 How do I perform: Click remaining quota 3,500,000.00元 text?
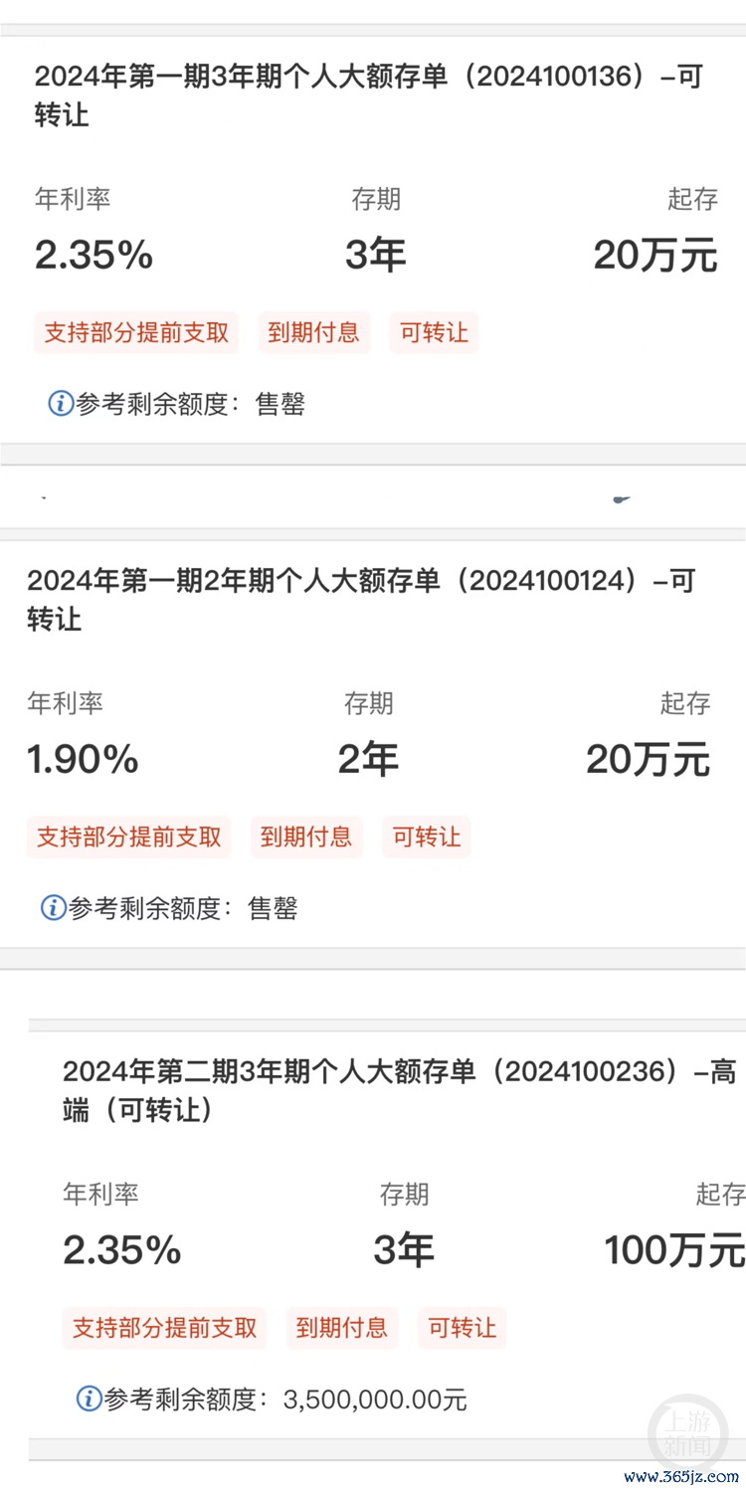375,1399
